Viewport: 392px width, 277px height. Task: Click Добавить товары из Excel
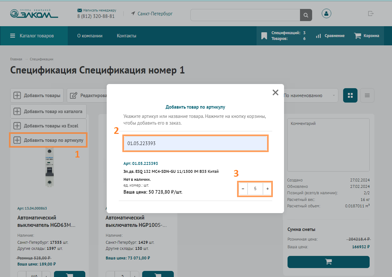point(48,126)
